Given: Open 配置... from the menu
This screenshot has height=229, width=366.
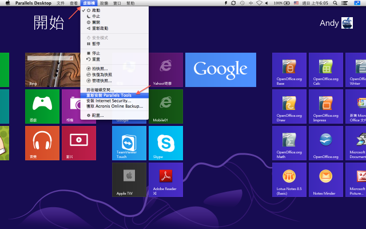Looking at the screenshot, I should click(114, 116).
